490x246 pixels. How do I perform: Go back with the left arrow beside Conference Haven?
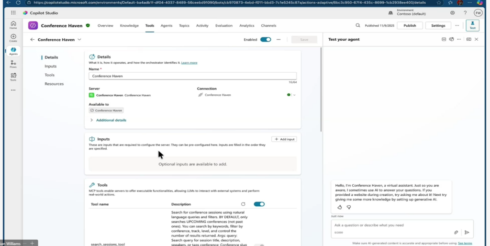(32, 40)
